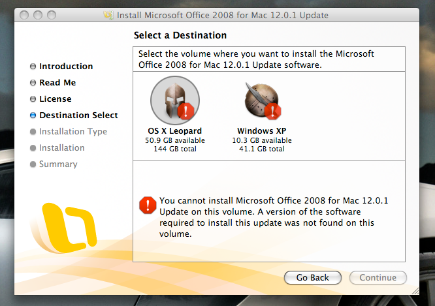This screenshot has width=435, height=306.
Task: Click '144 GB total' text
Action: coord(175,149)
